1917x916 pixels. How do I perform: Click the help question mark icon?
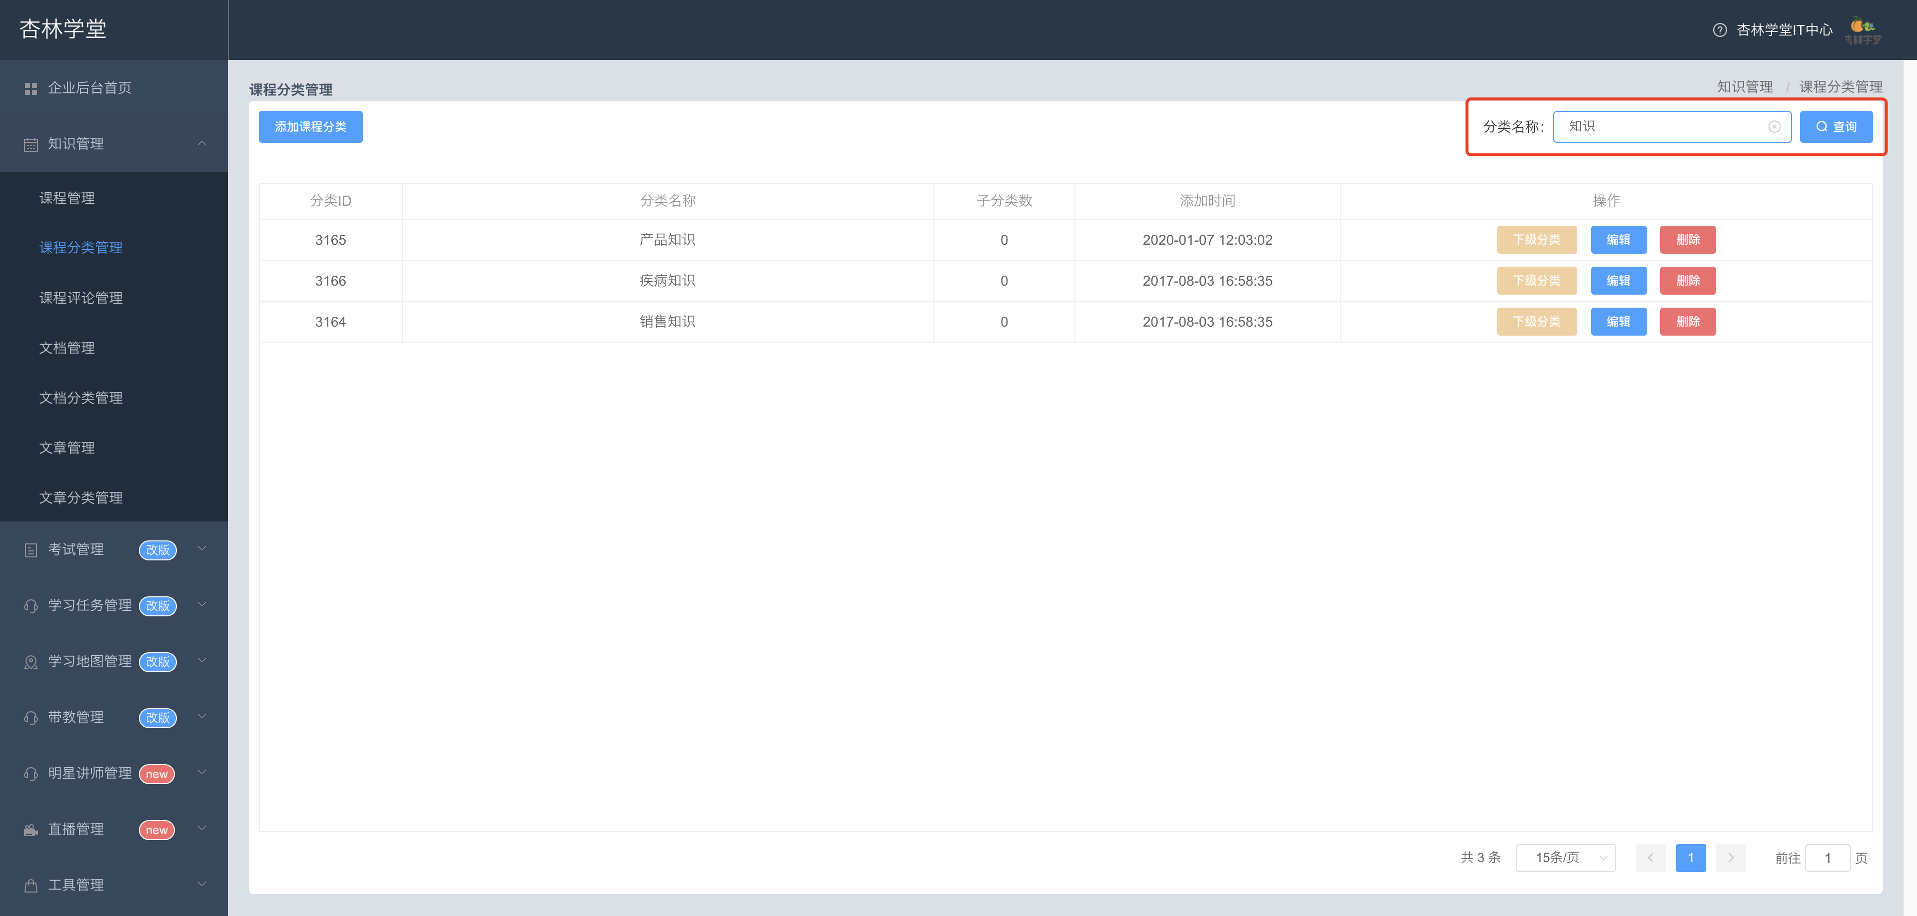pos(1720,30)
